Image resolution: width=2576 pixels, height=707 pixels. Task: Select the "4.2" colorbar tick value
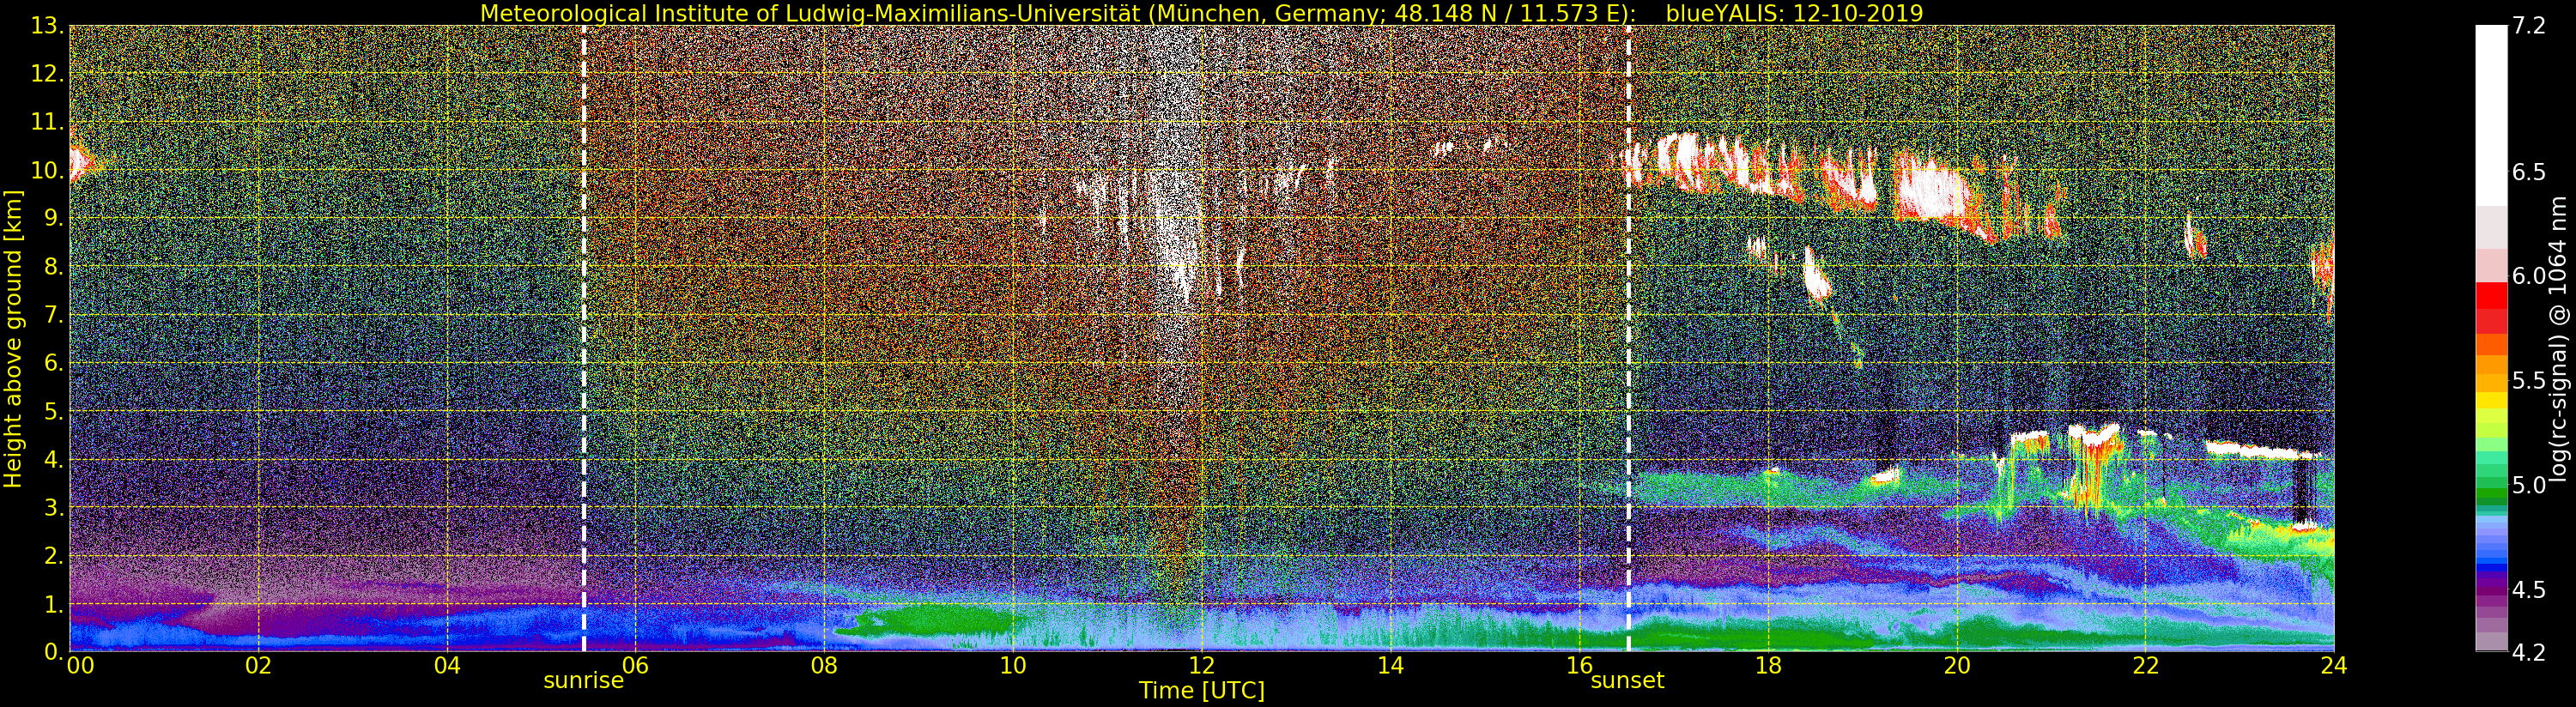click(2529, 652)
